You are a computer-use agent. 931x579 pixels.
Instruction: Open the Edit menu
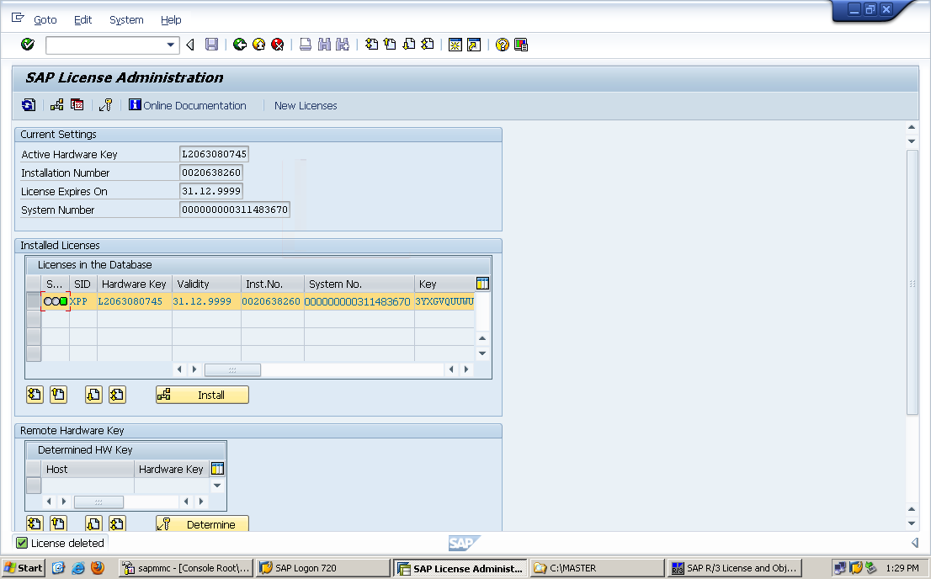83,19
